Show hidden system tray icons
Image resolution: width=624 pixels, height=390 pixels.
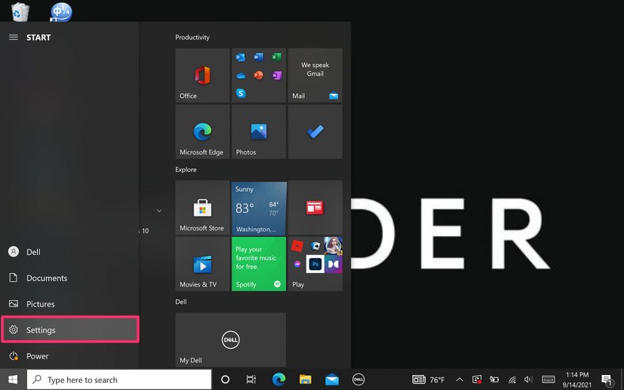click(x=459, y=380)
